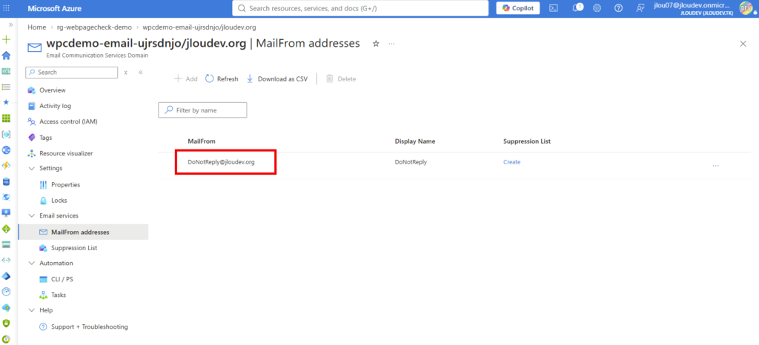The image size is (759, 345).
Task: Open Copilot from the header
Action: [518, 8]
